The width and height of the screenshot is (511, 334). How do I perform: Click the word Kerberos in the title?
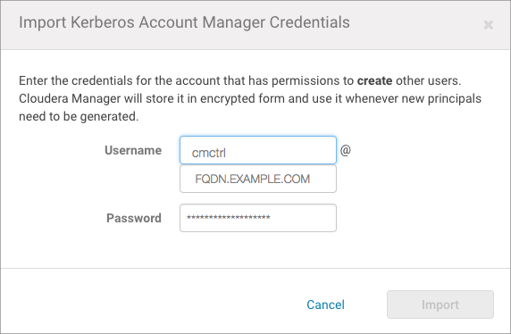coord(103,22)
